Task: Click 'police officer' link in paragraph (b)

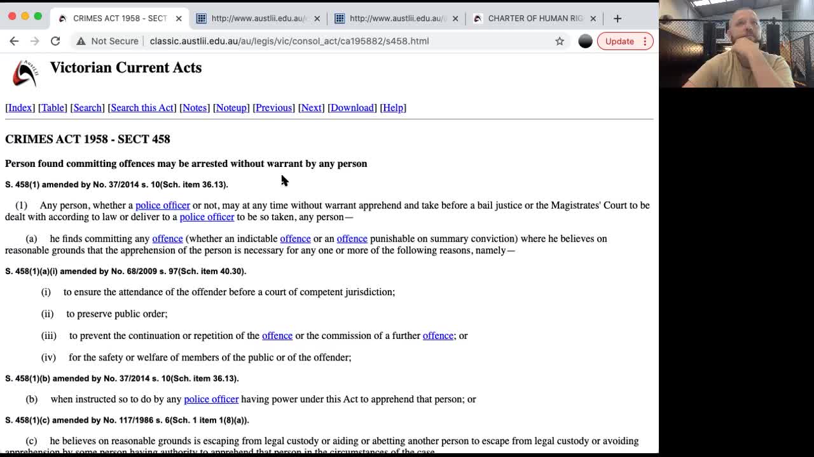Action: coord(211,399)
